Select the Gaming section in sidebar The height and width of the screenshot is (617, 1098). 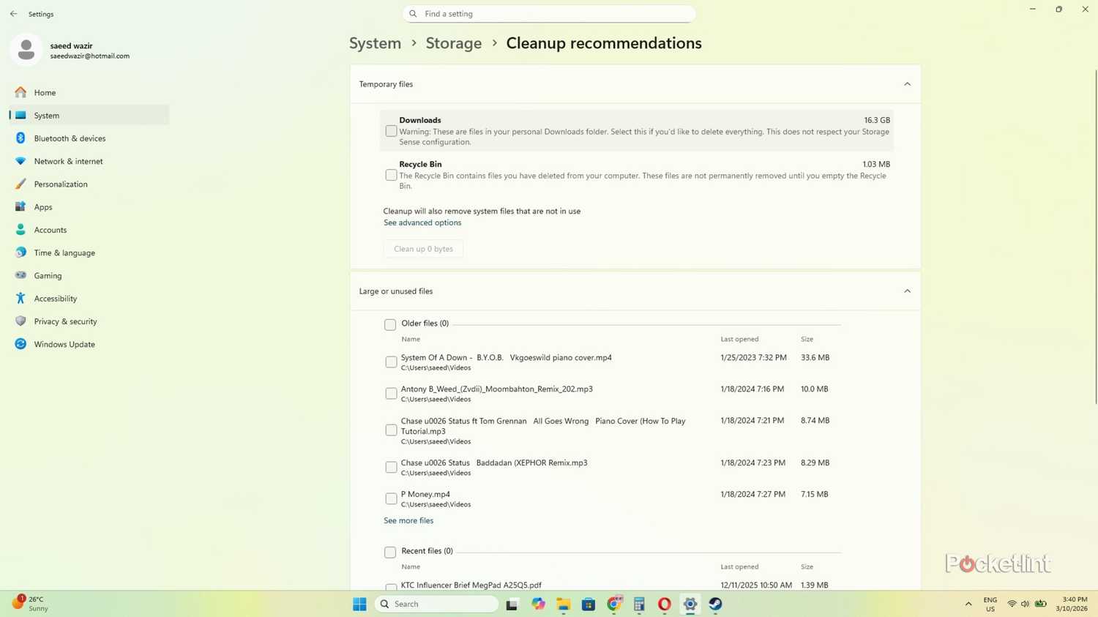pos(48,275)
